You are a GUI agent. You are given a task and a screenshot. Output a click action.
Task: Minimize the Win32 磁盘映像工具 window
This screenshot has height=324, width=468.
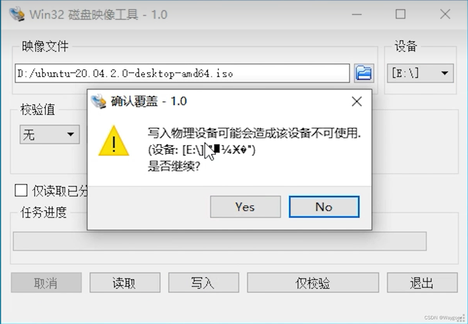(357, 14)
